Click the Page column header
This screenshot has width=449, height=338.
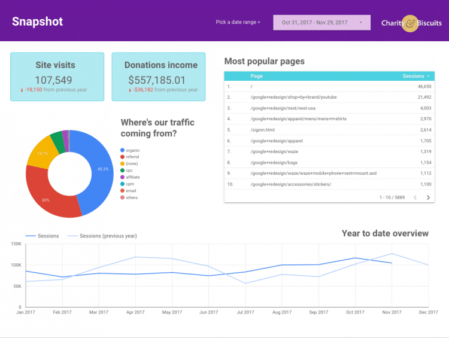[x=257, y=76]
